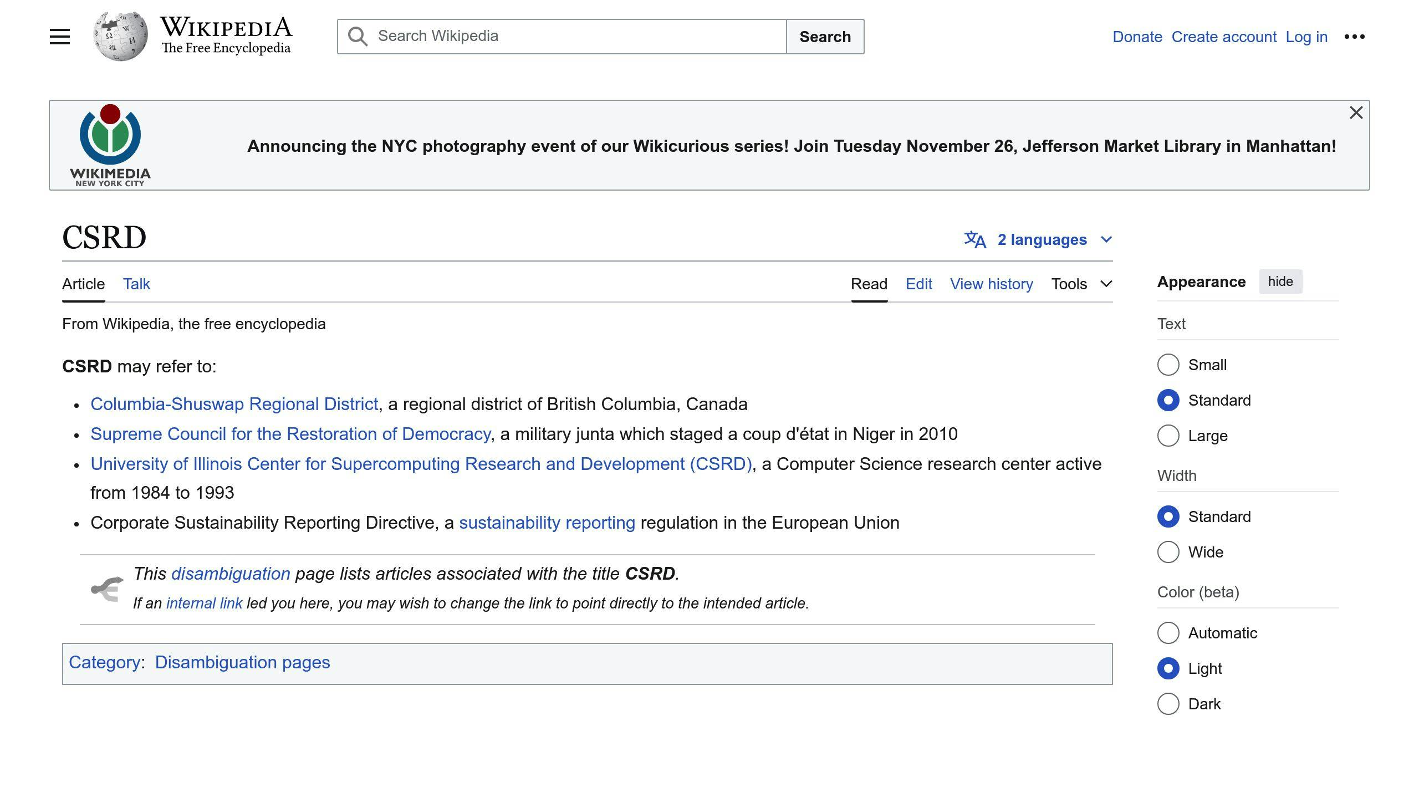Select Standard width option
Image resolution: width=1419 pixels, height=798 pixels.
point(1168,516)
